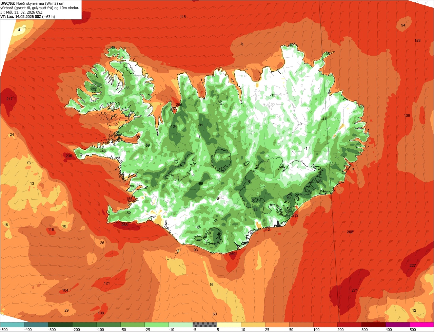434x332 pixels.
Task: Click the 236 value off Snæfellsnes
Action: click(69, 156)
